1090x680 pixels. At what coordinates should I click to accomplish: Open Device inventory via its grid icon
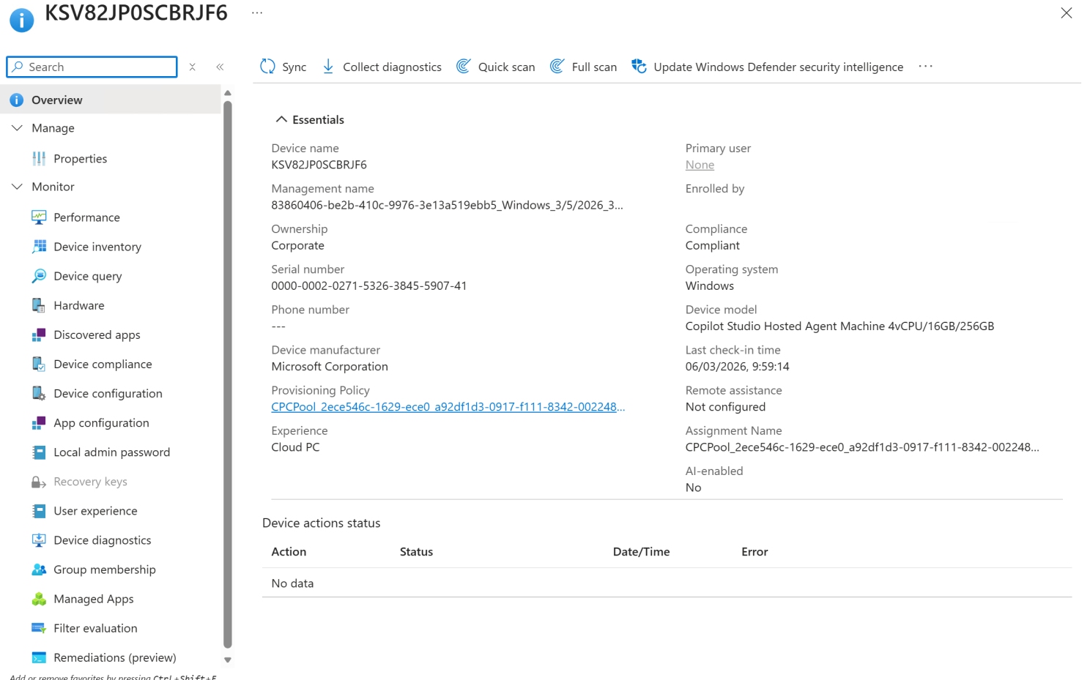39,247
